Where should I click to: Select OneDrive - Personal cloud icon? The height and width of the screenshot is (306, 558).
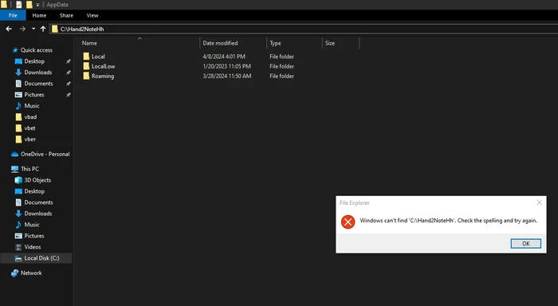point(14,154)
